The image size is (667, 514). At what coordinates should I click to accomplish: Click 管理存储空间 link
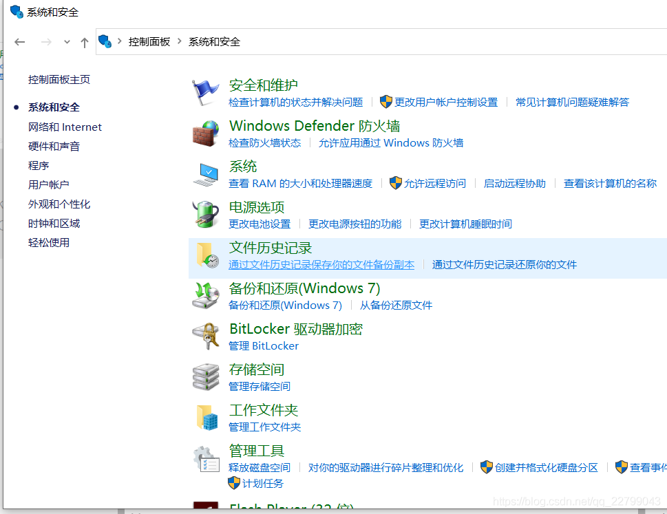260,387
